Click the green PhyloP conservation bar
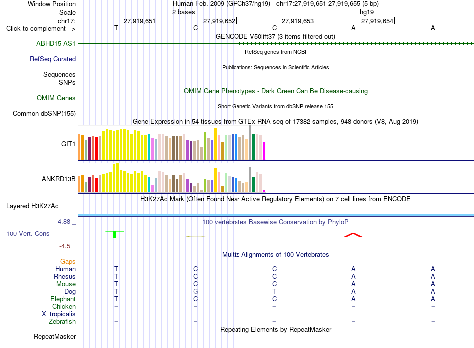The width and height of the screenshot is (474, 348). (x=115, y=234)
